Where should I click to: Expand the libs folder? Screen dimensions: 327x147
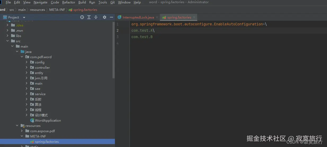[x=8, y=36]
